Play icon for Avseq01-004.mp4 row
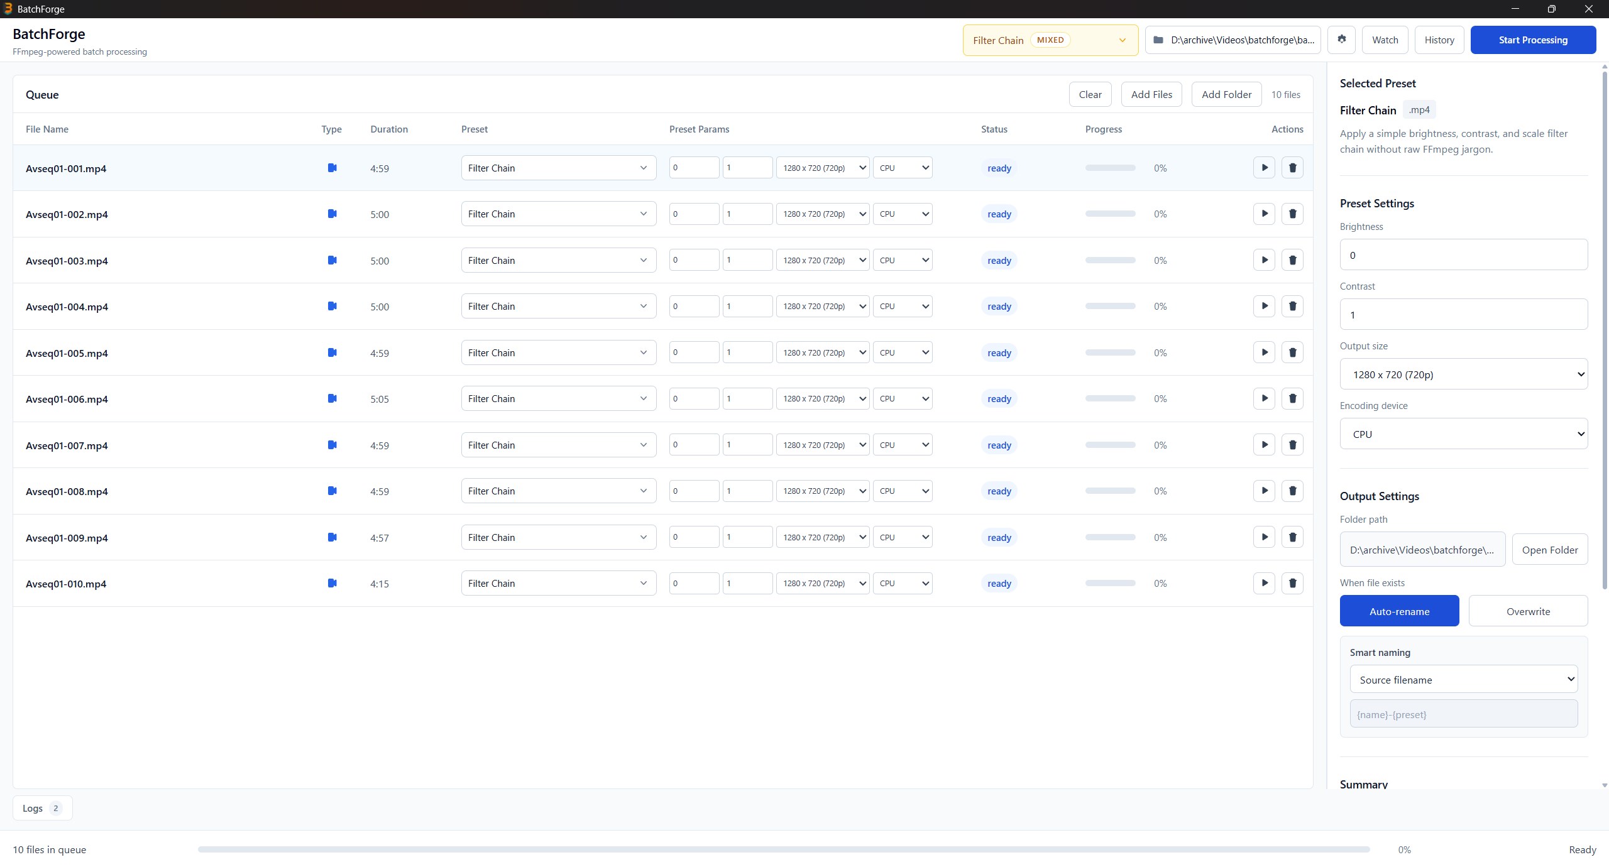Screen dimensions: 1609x867 click(1264, 306)
